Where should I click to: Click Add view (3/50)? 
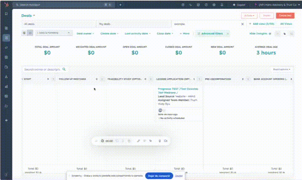(x=262, y=24)
